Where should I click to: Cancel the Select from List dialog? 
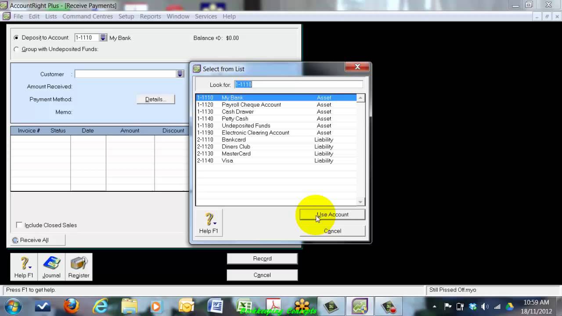pos(332,231)
